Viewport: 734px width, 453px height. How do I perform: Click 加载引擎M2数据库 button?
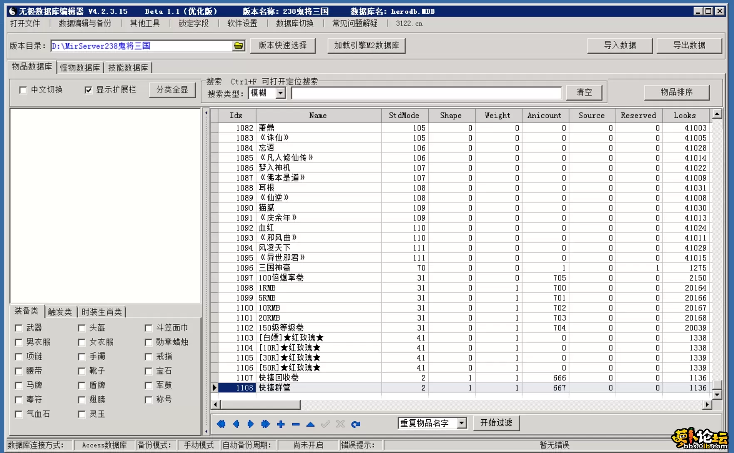(x=366, y=45)
